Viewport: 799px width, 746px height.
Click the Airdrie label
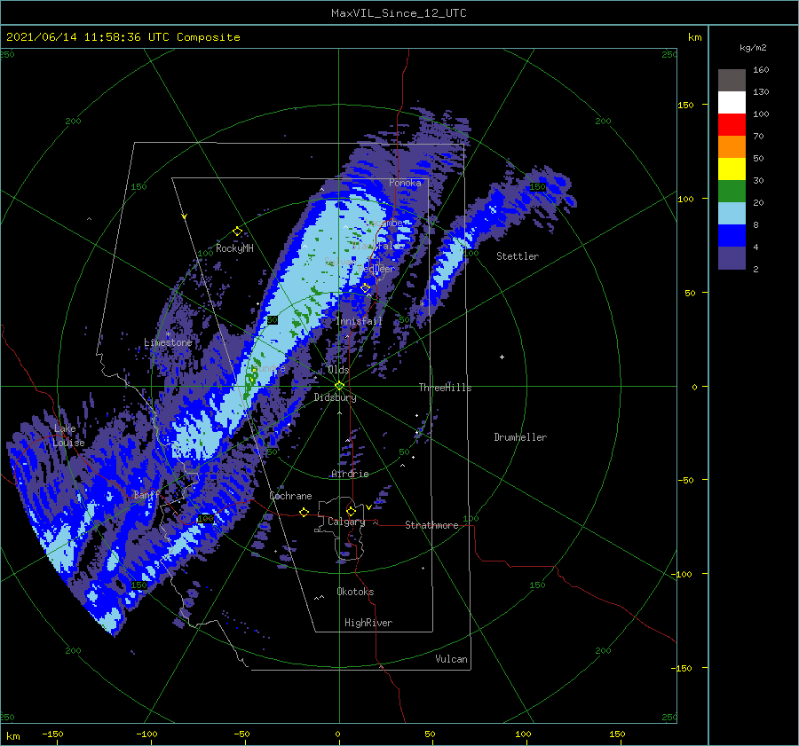(x=350, y=474)
